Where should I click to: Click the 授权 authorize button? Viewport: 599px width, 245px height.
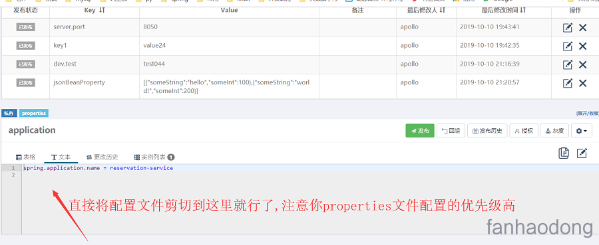pyautogui.click(x=524, y=131)
